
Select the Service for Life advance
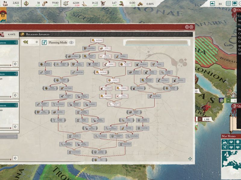point(74,152)
